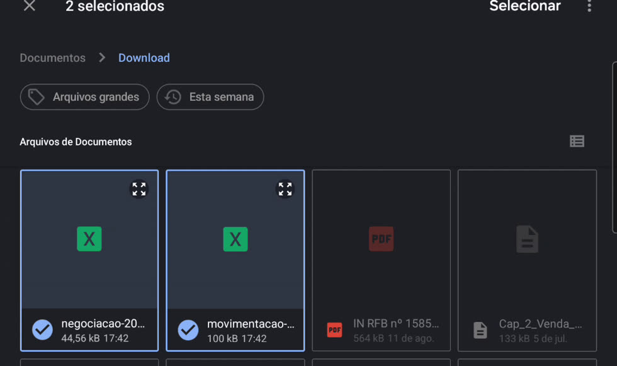Expand preview of movimentacao file

[x=285, y=189]
